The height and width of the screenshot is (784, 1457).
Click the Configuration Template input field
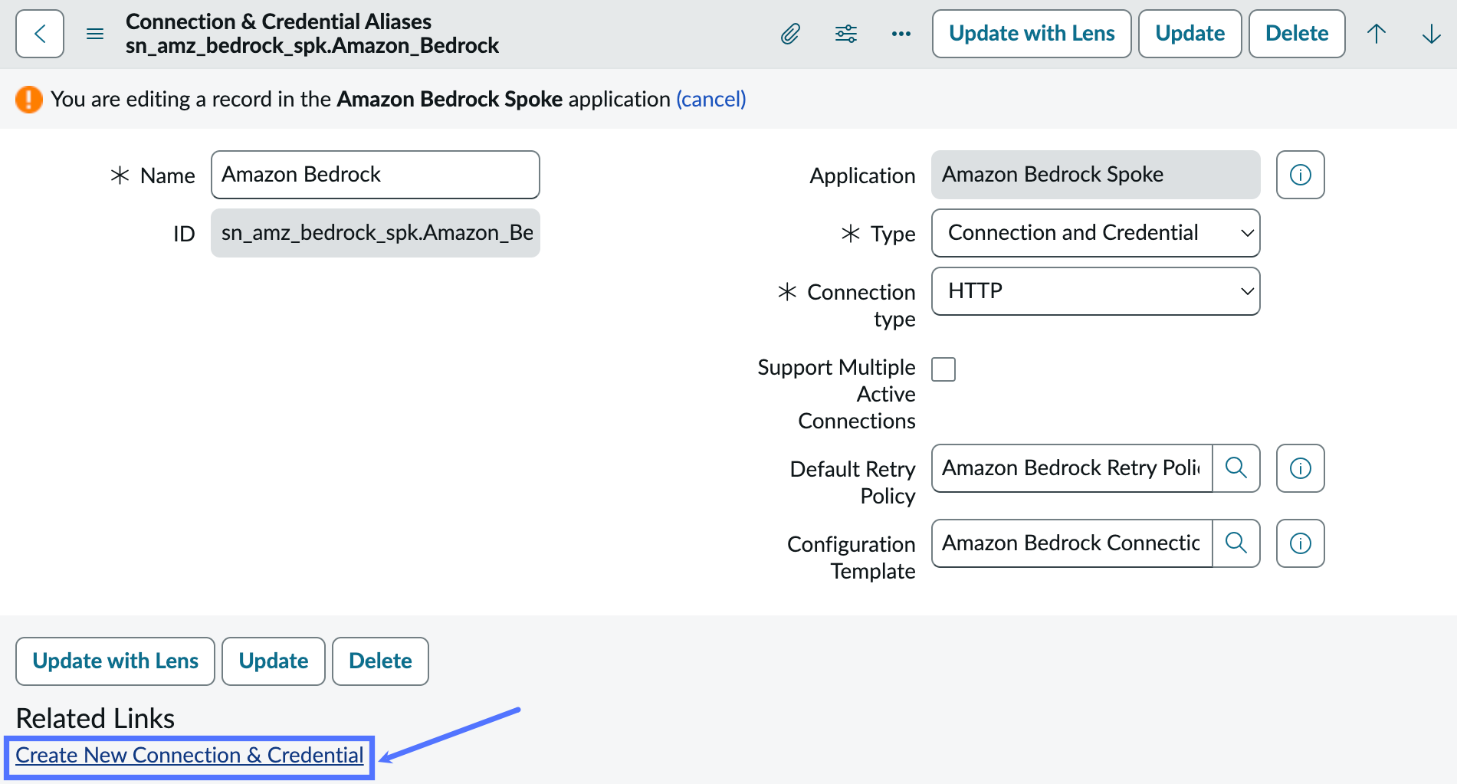pos(1072,543)
